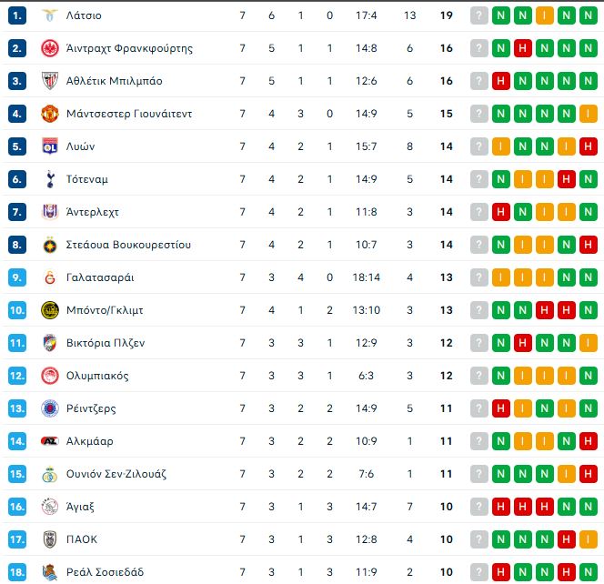Open the Ρέιντζερς team page
The image size is (604, 584).
tap(91, 408)
